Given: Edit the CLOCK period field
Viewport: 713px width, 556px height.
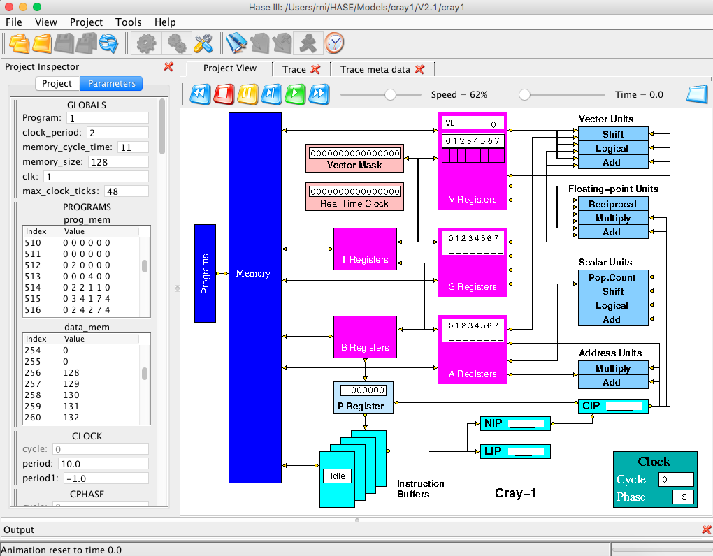Looking at the screenshot, I should 103,464.
